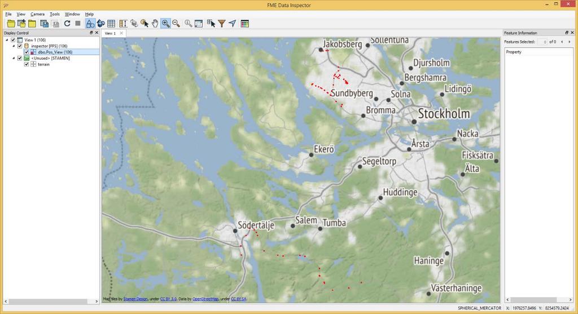Collapse the inspector [FFS] tree node

pyautogui.click(x=14, y=46)
